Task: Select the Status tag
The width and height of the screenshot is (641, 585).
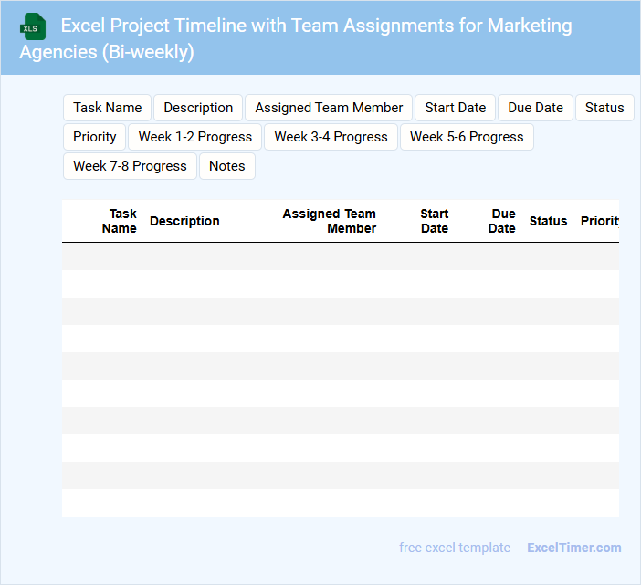Action: [x=604, y=108]
